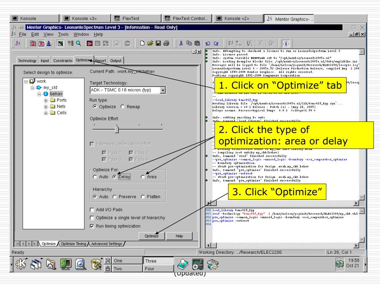380x285 pixels.
Task: Click the Optimize Effort slider handle
Action: [117, 129]
